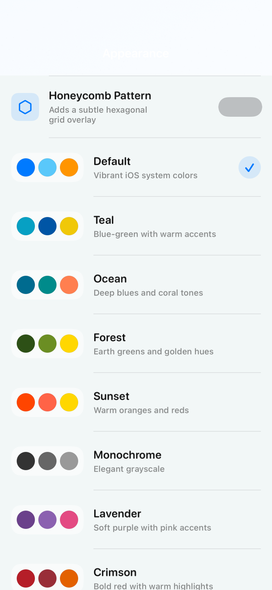Tap the pink circle in the Lavender preview
Image resolution: width=272 pixels, height=590 pixels.
click(69, 520)
